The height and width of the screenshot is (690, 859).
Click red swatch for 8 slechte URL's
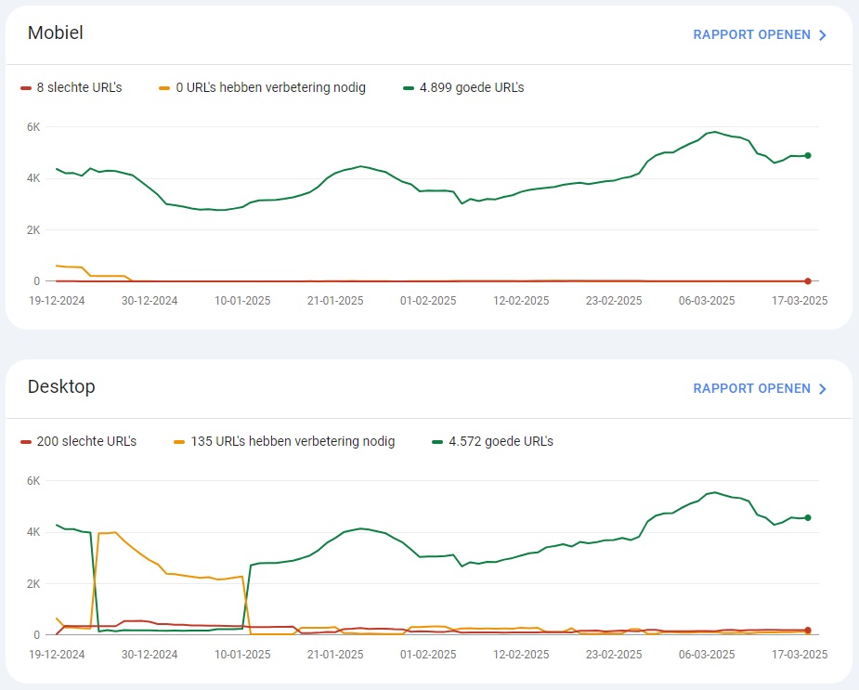pos(26,88)
